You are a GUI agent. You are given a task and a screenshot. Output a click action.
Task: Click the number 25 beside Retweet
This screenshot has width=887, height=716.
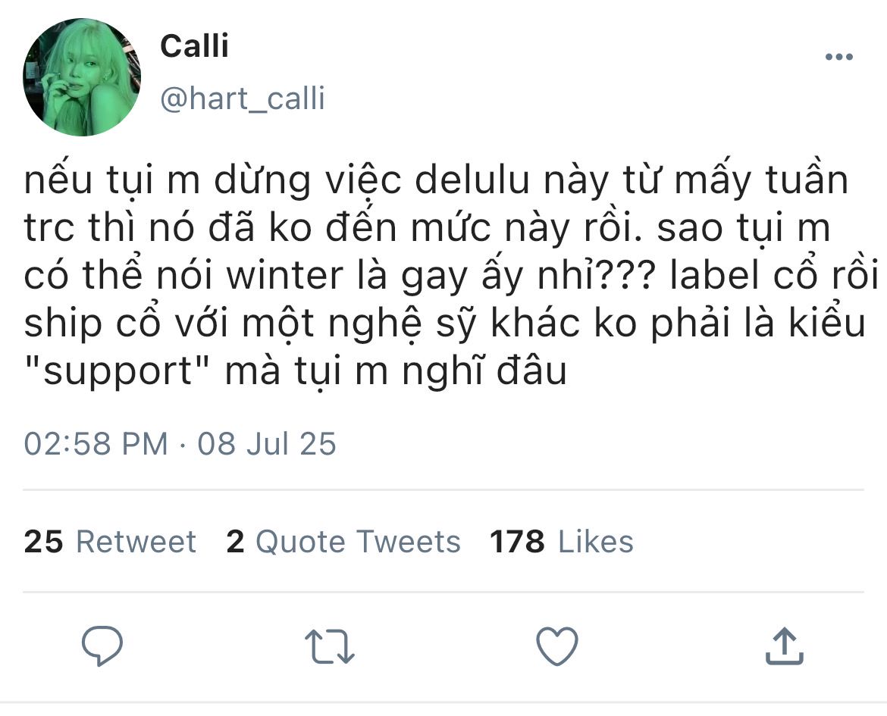[x=43, y=542]
